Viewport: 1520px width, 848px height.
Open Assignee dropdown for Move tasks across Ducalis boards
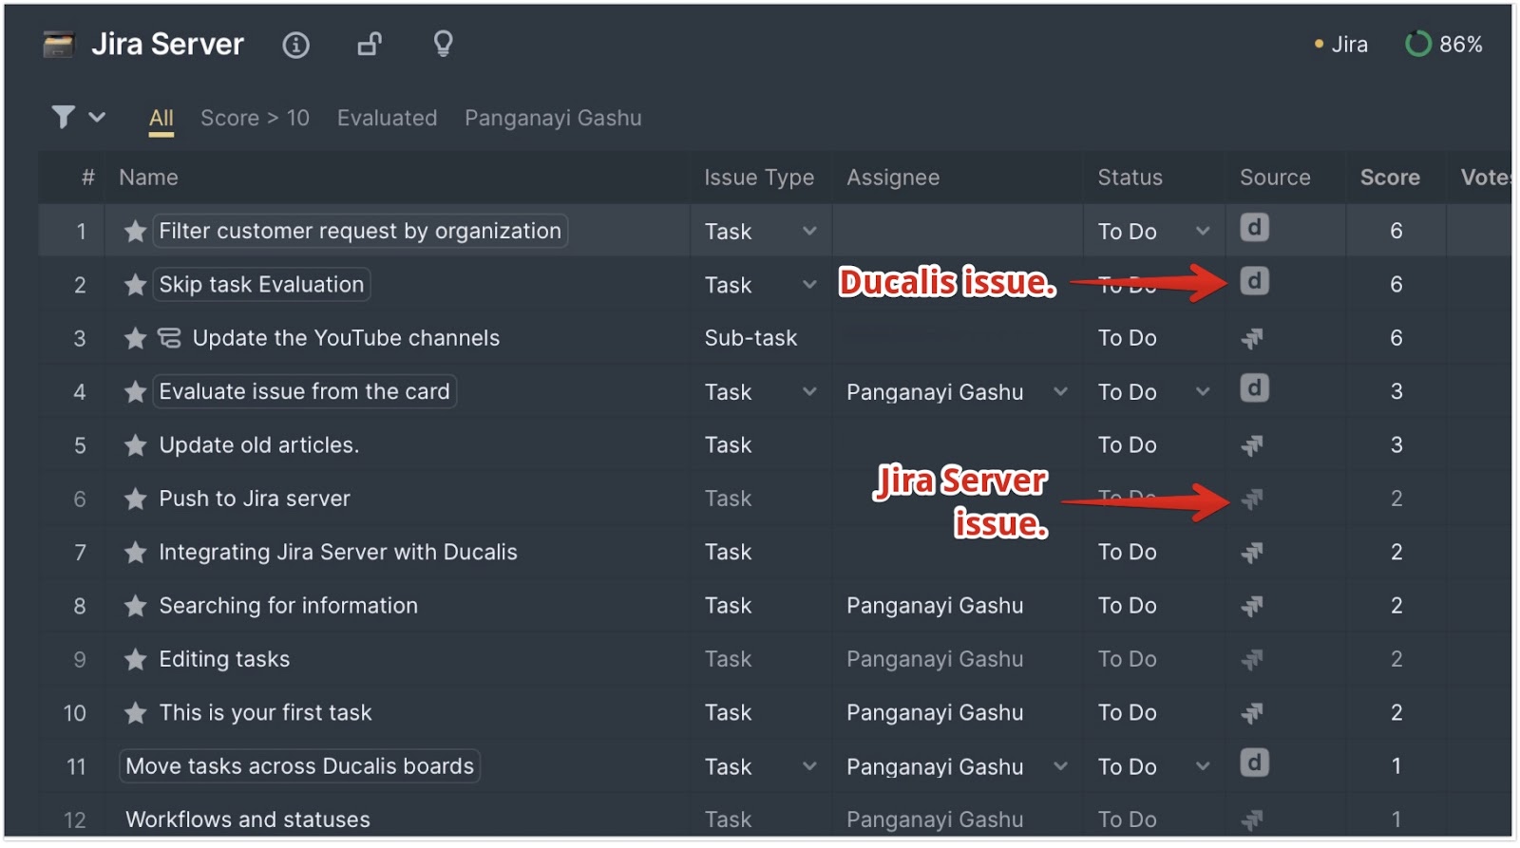coord(1060,766)
